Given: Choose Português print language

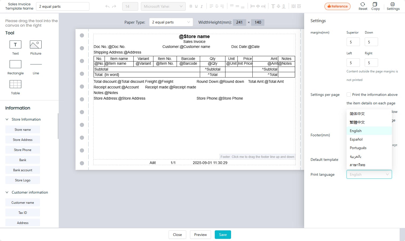Looking at the screenshot, I should coord(369,148).
